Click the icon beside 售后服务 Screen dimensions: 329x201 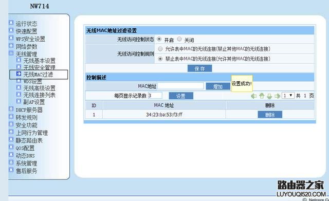[11, 170]
